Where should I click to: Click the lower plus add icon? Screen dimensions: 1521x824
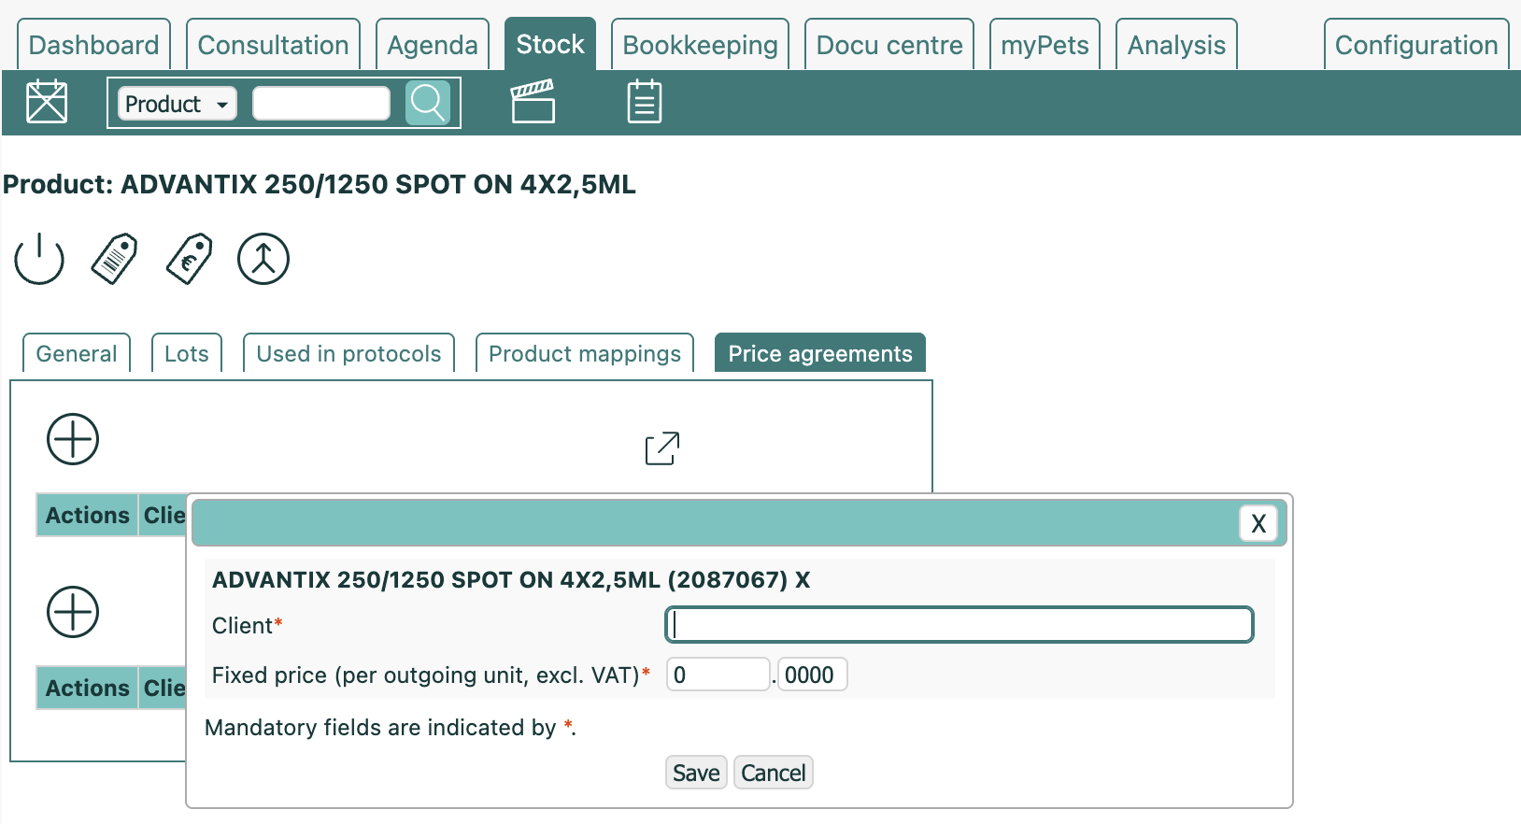tap(73, 612)
